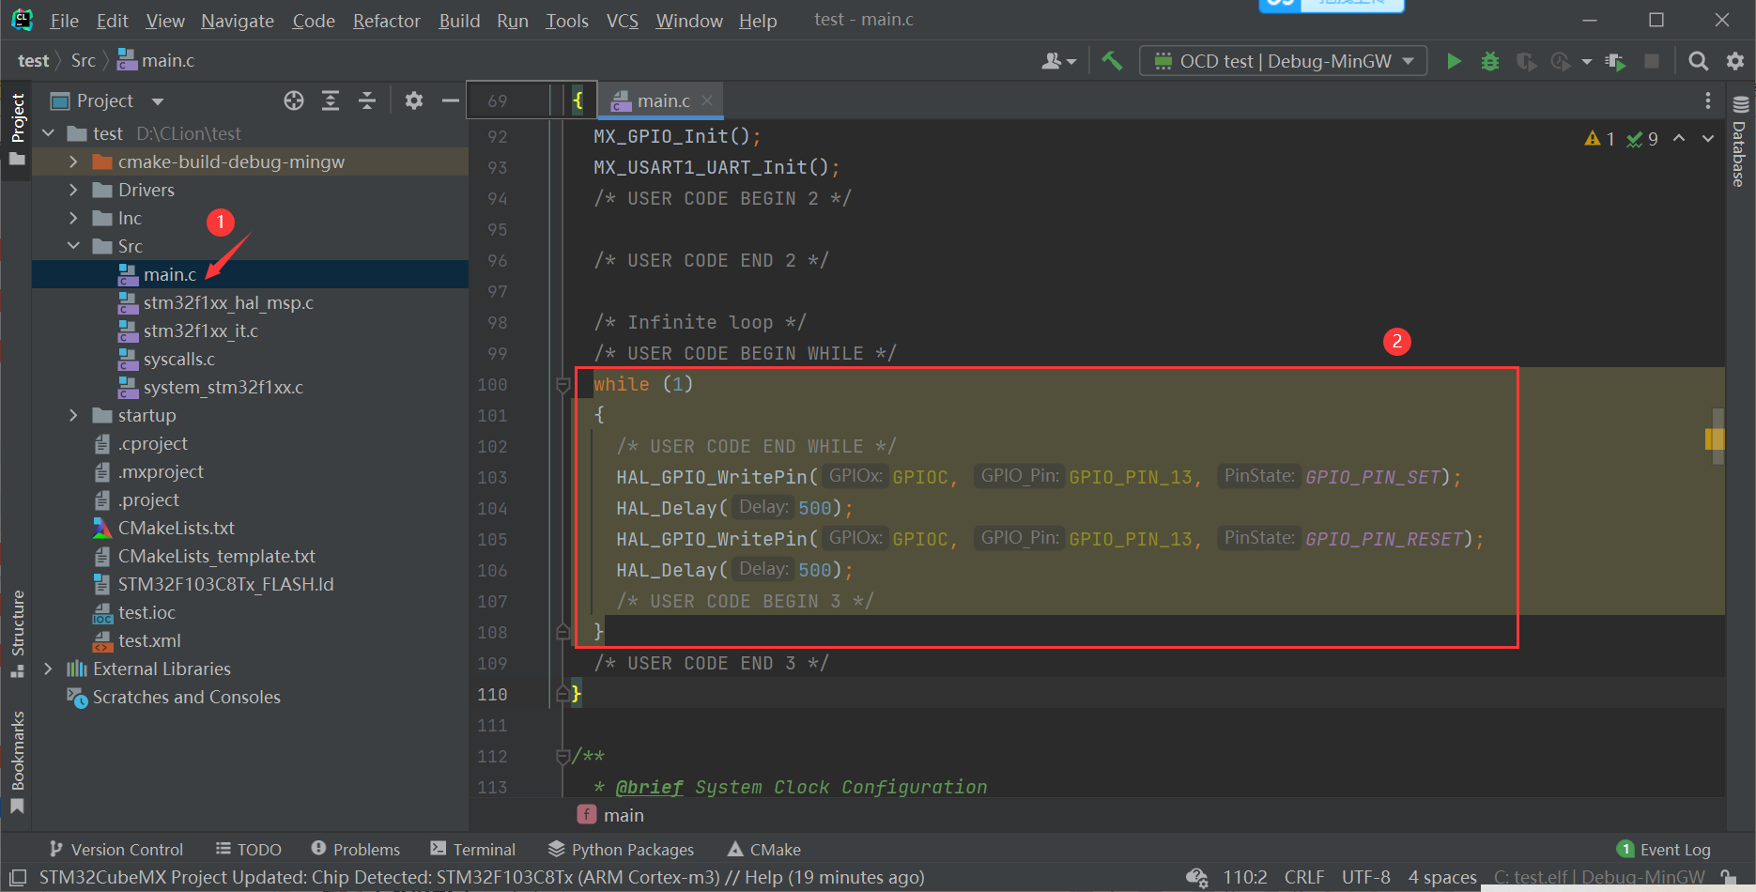Change the CRLF line separator
The image size is (1756, 892).
pyautogui.click(x=1304, y=877)
